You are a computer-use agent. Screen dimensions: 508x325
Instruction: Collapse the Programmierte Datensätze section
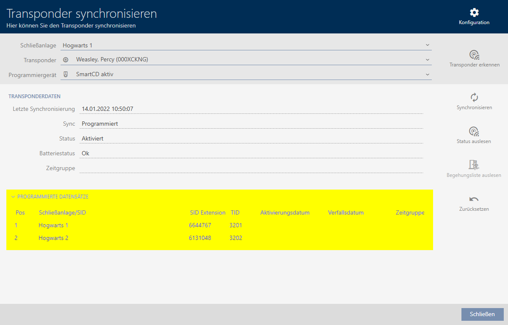13,197
